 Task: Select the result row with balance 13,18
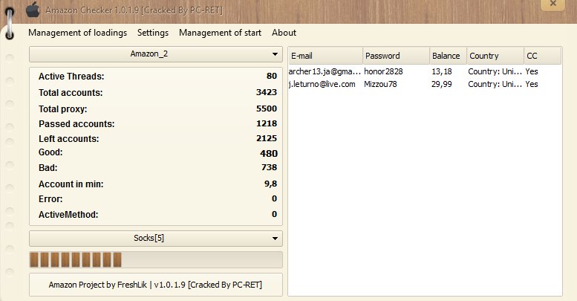tap(425, 71)
